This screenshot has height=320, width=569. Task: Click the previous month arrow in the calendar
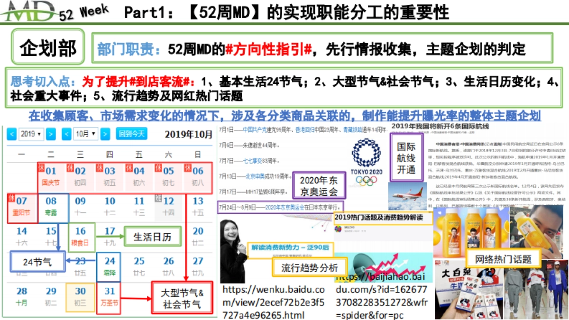click(66, 134)
